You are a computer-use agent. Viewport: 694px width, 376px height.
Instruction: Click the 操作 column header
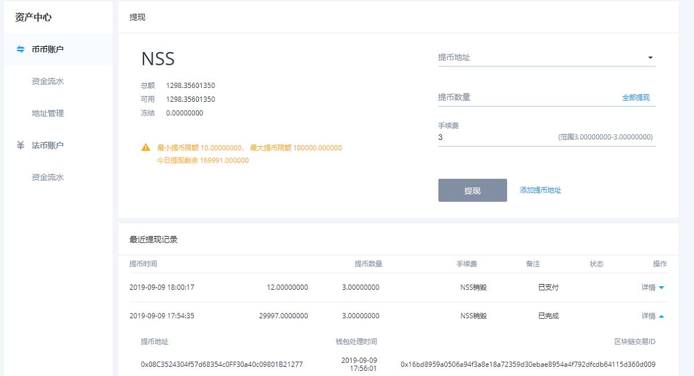pyautogui.click(x=660, y=264)
